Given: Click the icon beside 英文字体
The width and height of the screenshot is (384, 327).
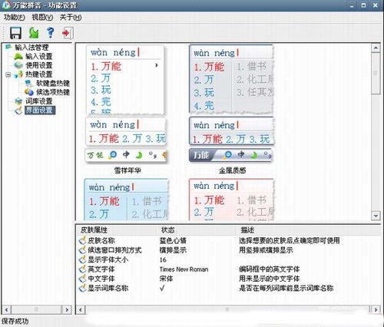Looking at the screenshot, I should click(82, 269).
